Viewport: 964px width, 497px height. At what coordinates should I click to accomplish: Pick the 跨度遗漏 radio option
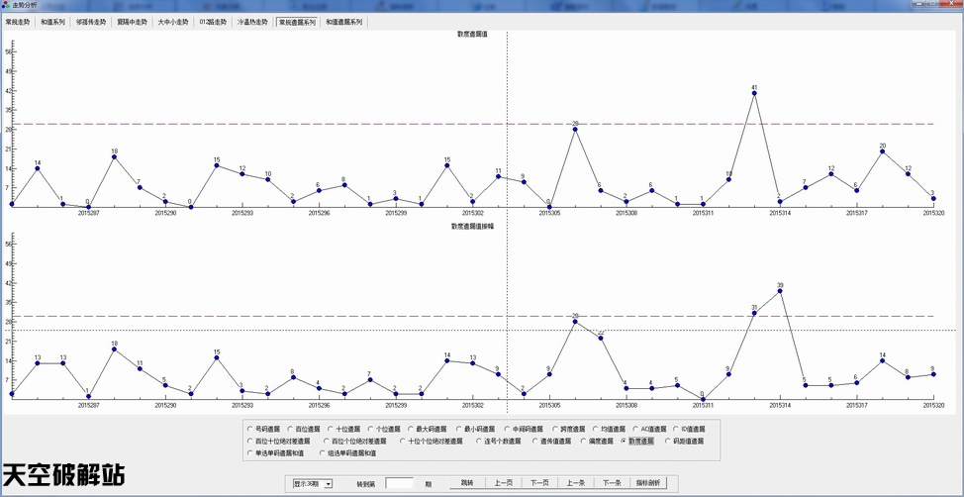pyautogui.click(x=556, y=429)
